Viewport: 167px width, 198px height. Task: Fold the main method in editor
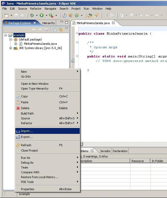click(x=77, y=56)
